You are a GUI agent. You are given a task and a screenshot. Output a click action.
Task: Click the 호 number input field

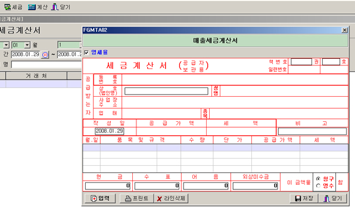pos(331,62)
